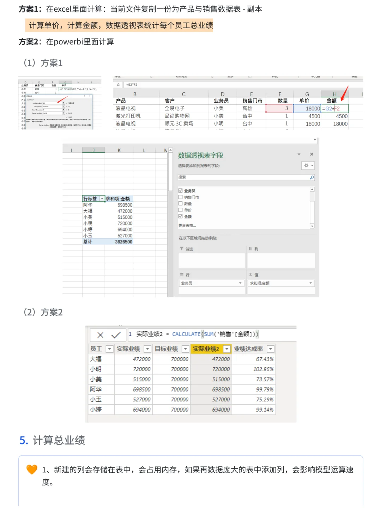The width and height of the screenshot is (381, 508).
Task: Open the 实际业绩 column filter dropdown
Action: tap(147, 349)
